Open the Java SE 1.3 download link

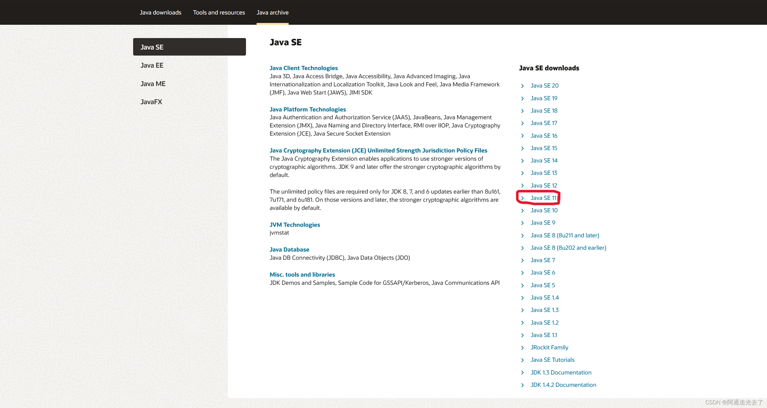(545, 310)
